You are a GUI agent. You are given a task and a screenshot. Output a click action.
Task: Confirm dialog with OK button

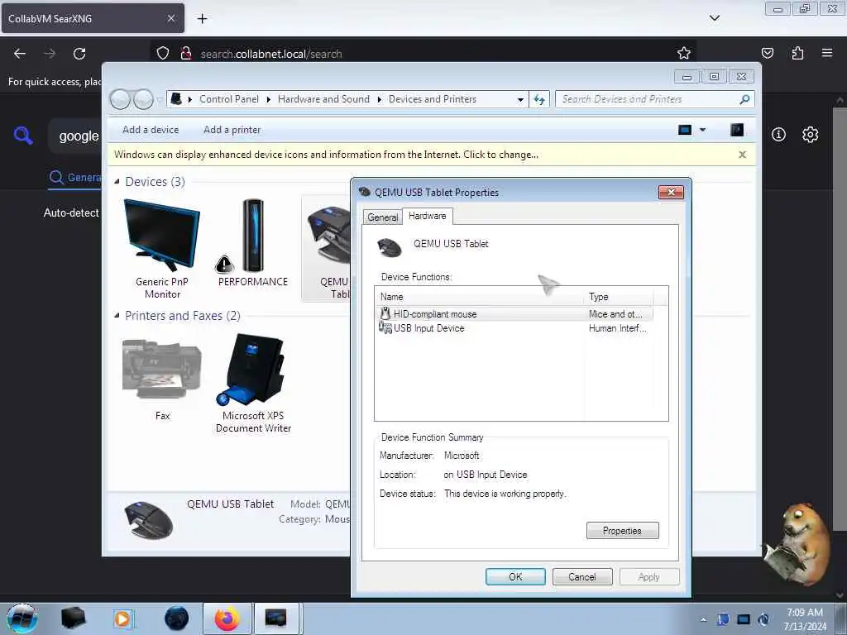pos(515,576)
